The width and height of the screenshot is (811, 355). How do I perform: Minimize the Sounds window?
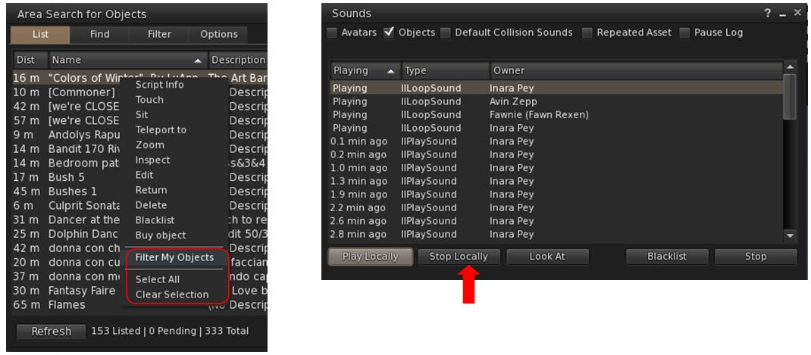click(782, 13)
